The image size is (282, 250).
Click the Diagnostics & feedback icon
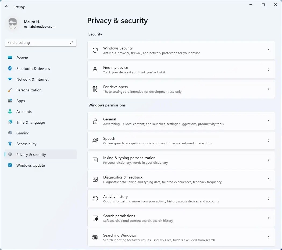pyautogui.click(x=95, y=179)
